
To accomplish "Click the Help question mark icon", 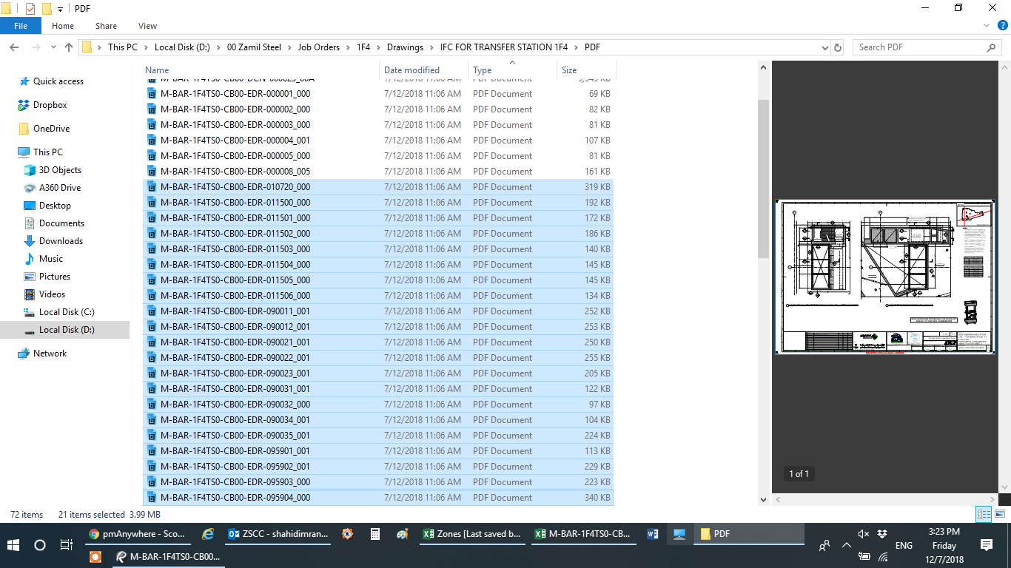I will coord(1004,26).
